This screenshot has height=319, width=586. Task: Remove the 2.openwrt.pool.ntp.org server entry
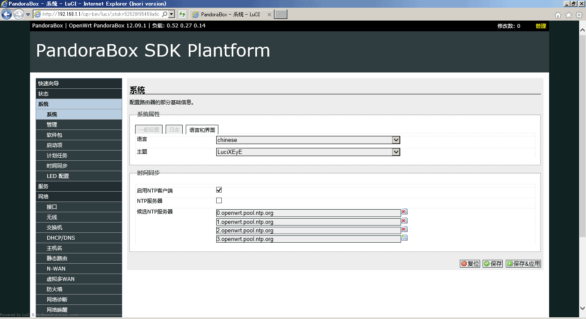pyautogui.click(x=404, y=229)
